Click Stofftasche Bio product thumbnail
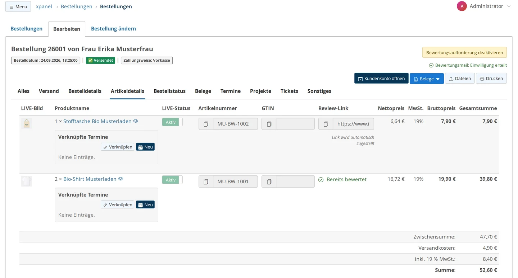Image resolution: width=518 pixels, height=278 pixels. click(27, 123)
